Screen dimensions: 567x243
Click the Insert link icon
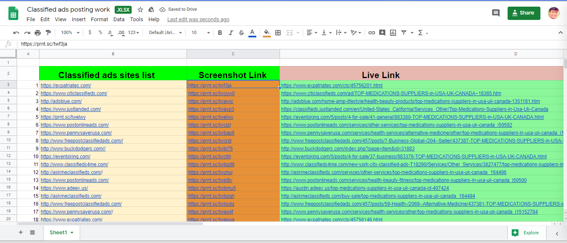pos(372,33)
